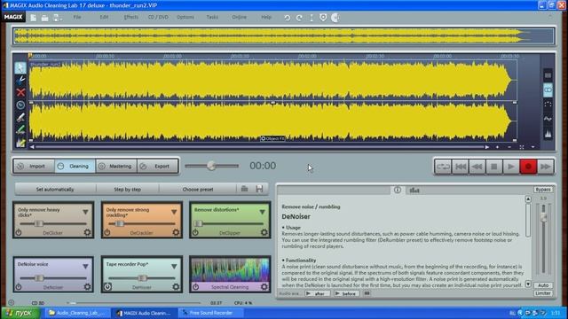Toggle DeClicker power switch
This screenshot has height=319, width=568.
pyautogui.click(x=19, y=232)
